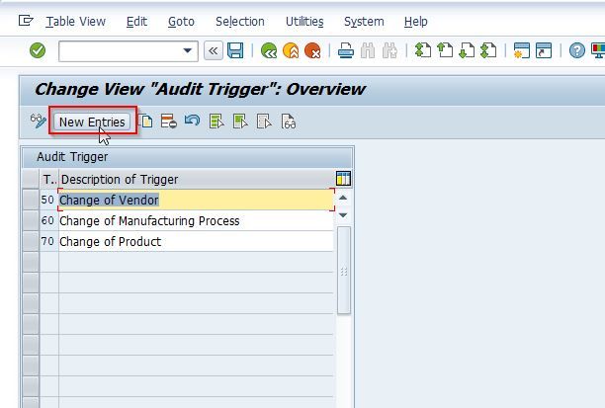Go to Last Page icon

pos(489,50)
